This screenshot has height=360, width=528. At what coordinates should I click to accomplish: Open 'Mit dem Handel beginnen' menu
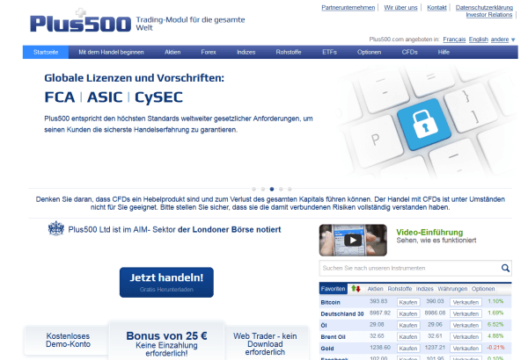click(111, 52)
